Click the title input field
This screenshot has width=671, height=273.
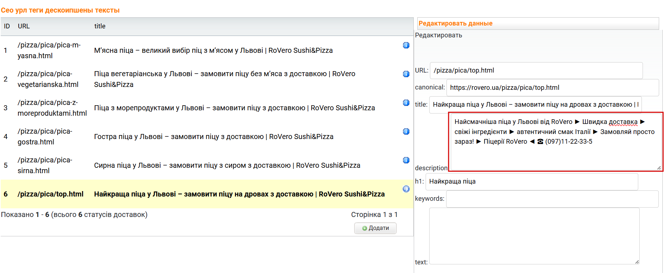(535, 105)
